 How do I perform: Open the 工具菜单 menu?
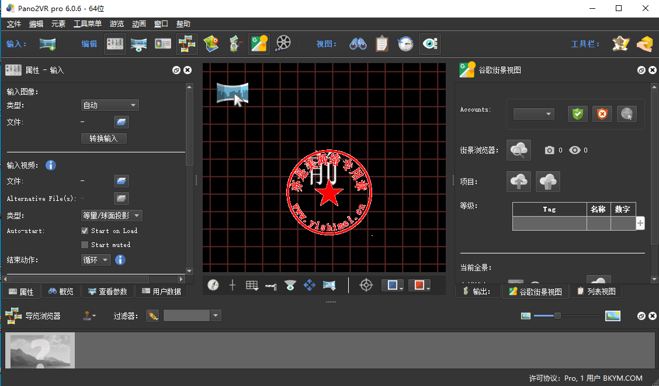87,24
